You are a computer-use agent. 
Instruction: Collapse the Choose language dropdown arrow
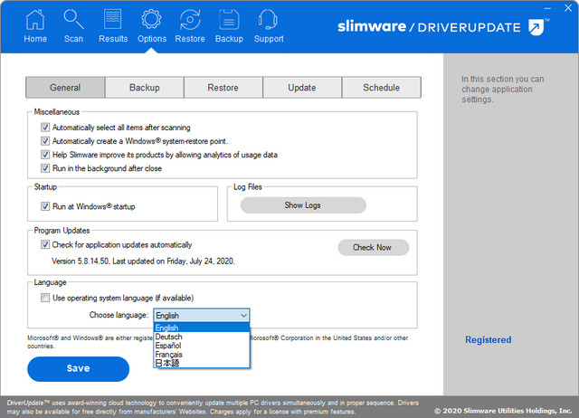[x=242, y=315]
